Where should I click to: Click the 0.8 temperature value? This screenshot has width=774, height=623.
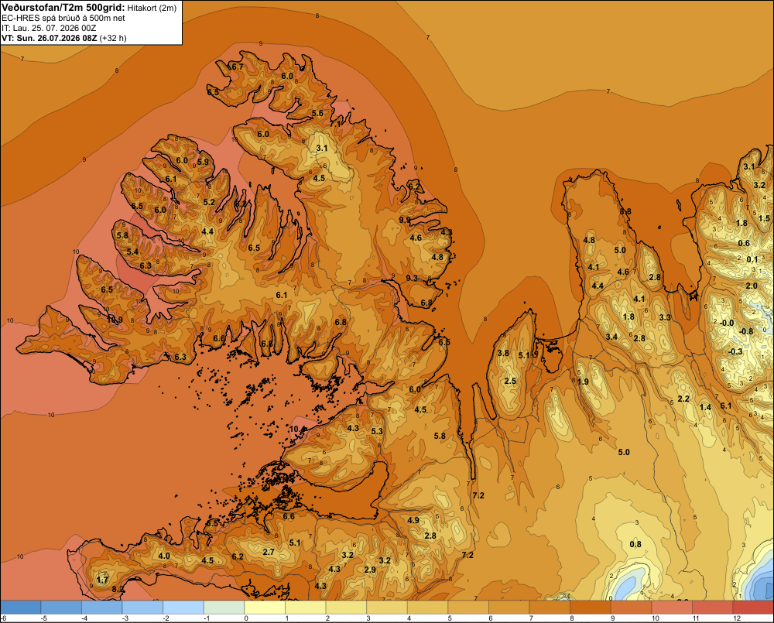pyautogui.click(x=635, y=544)
